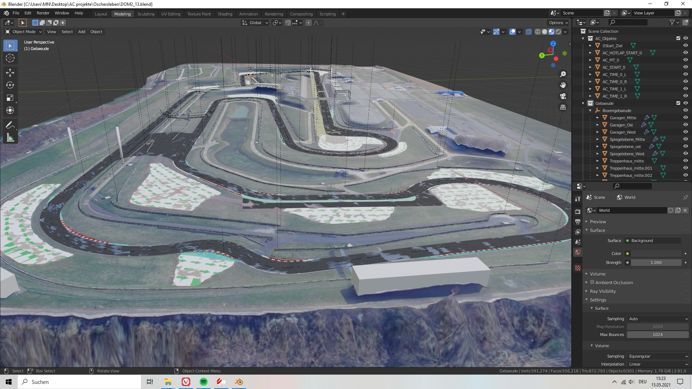Activate the Scale tool
This screenshot has width=692, height=389.
(x=10, y=98)
